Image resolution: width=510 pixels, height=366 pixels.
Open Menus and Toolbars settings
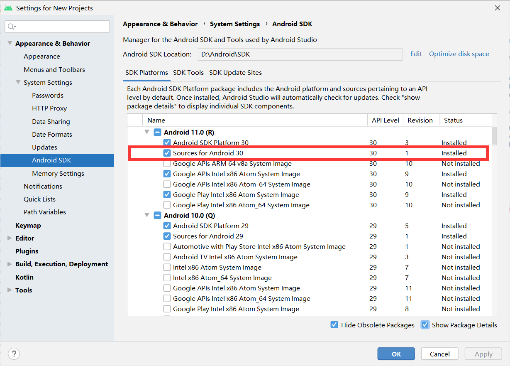click(x=54, y=70)
